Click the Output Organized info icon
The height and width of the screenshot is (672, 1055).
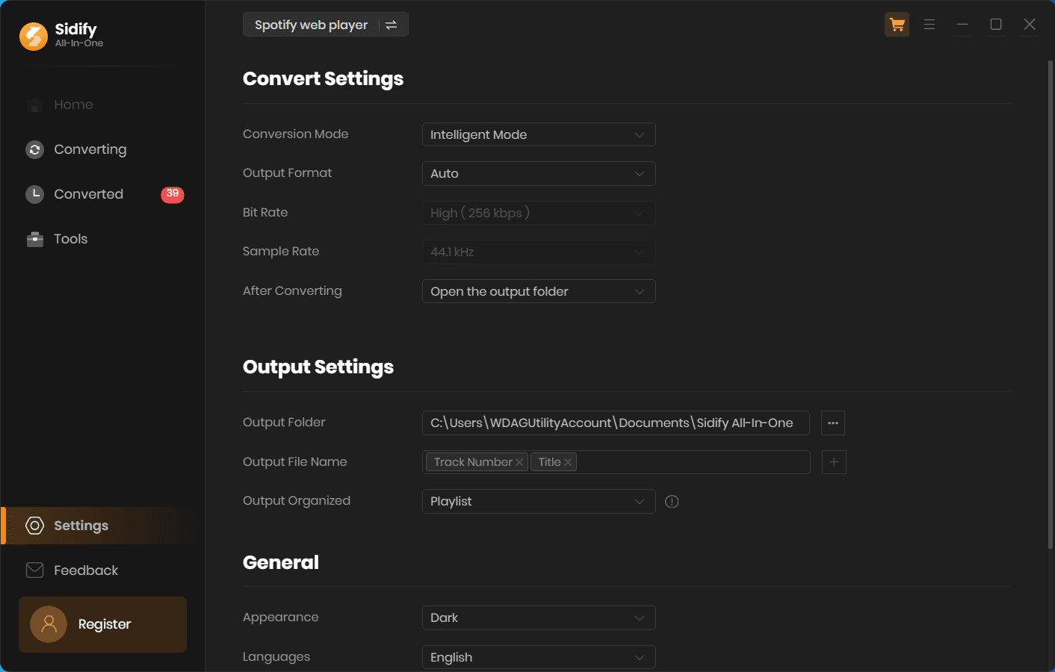[672, 502]
